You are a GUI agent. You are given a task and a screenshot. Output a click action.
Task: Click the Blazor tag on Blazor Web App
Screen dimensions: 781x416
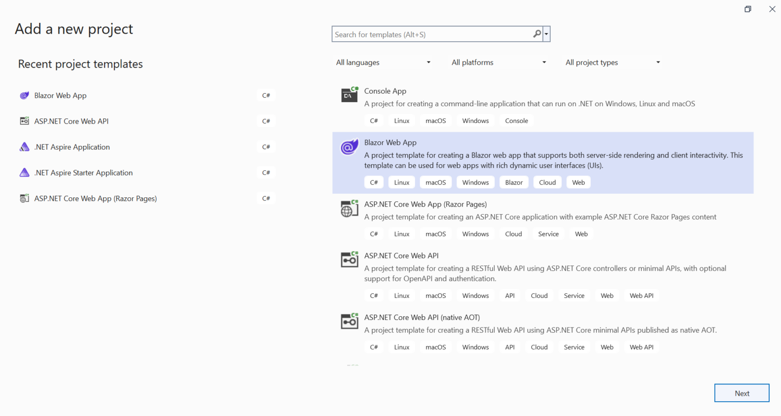[514, 182]
